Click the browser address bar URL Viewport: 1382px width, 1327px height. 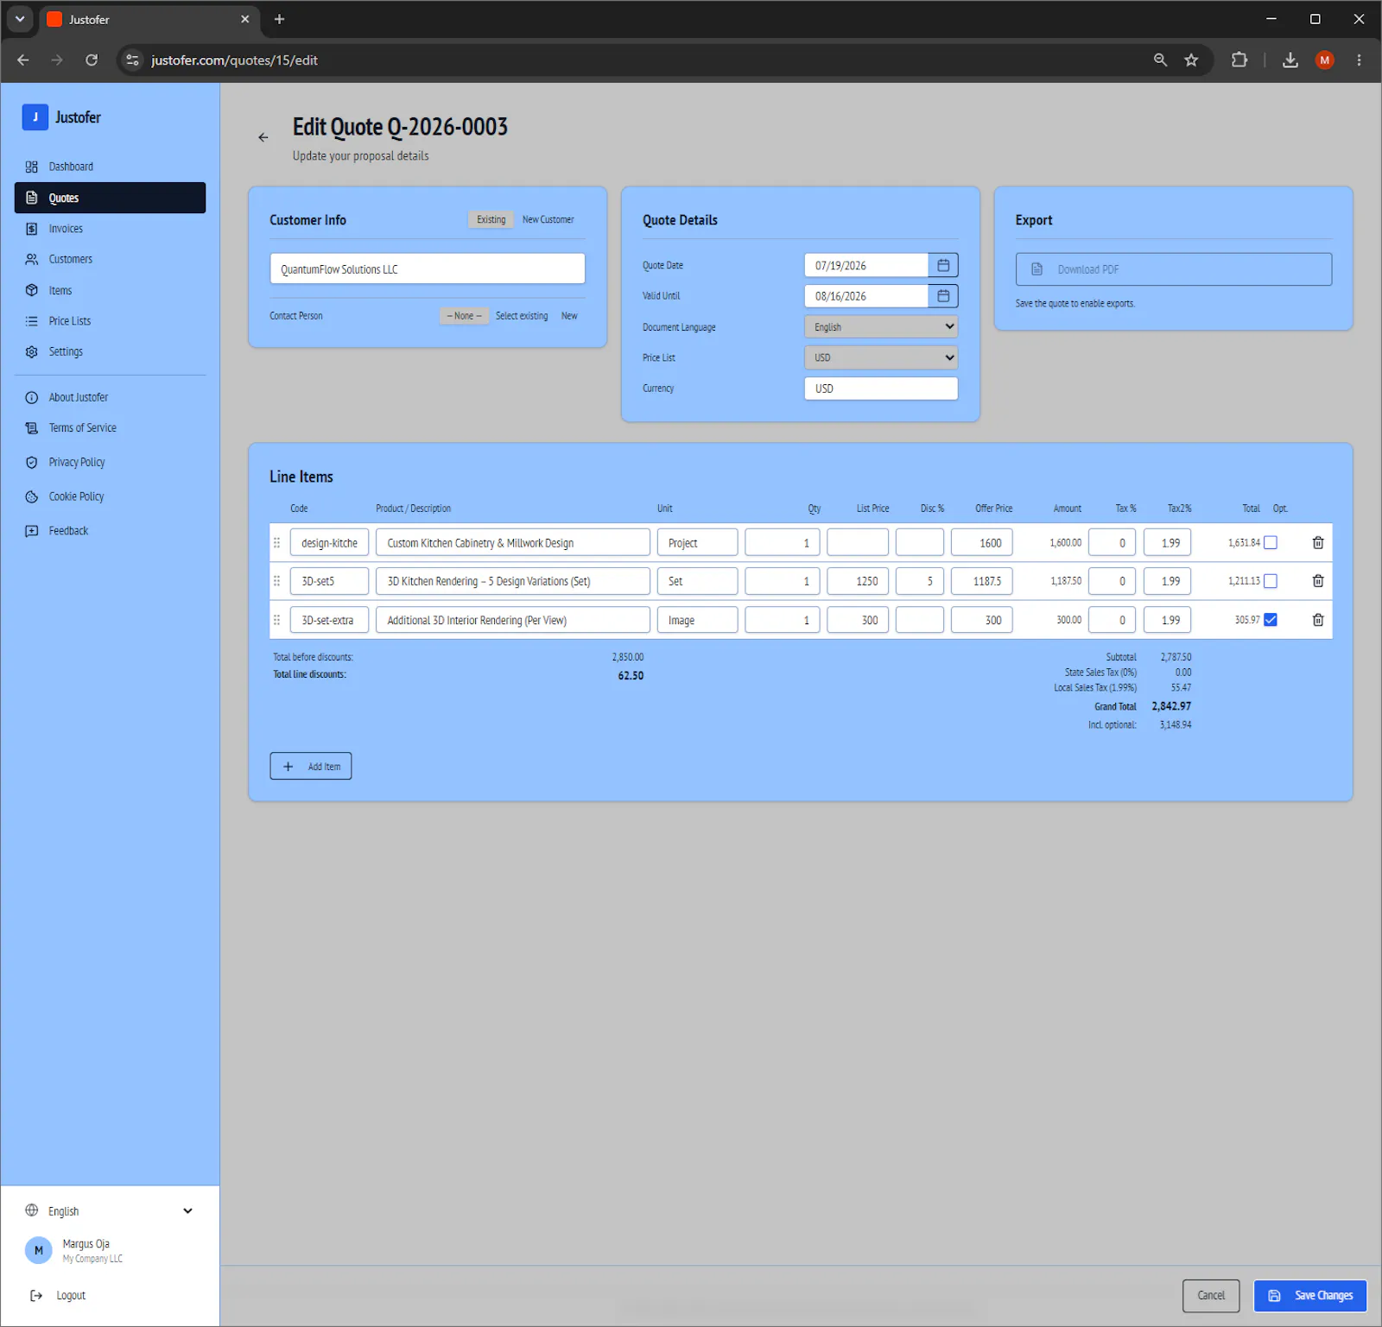tap(235, 60)
